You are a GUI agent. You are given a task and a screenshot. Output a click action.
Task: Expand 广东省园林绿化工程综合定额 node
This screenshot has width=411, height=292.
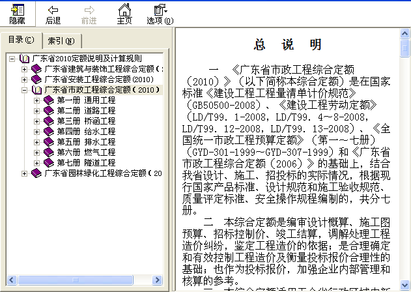pos(24,173)
